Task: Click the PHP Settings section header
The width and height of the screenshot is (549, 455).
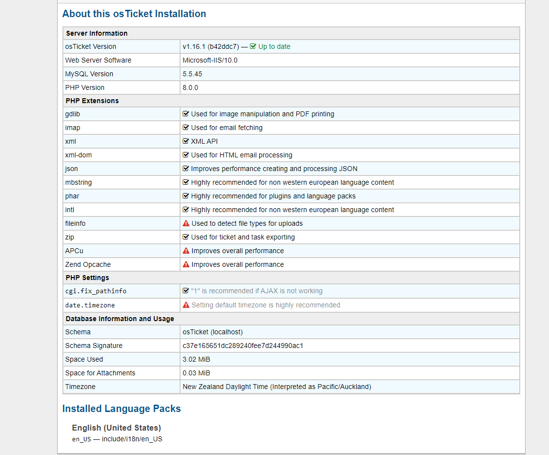Action: click(x=87, y=278)
